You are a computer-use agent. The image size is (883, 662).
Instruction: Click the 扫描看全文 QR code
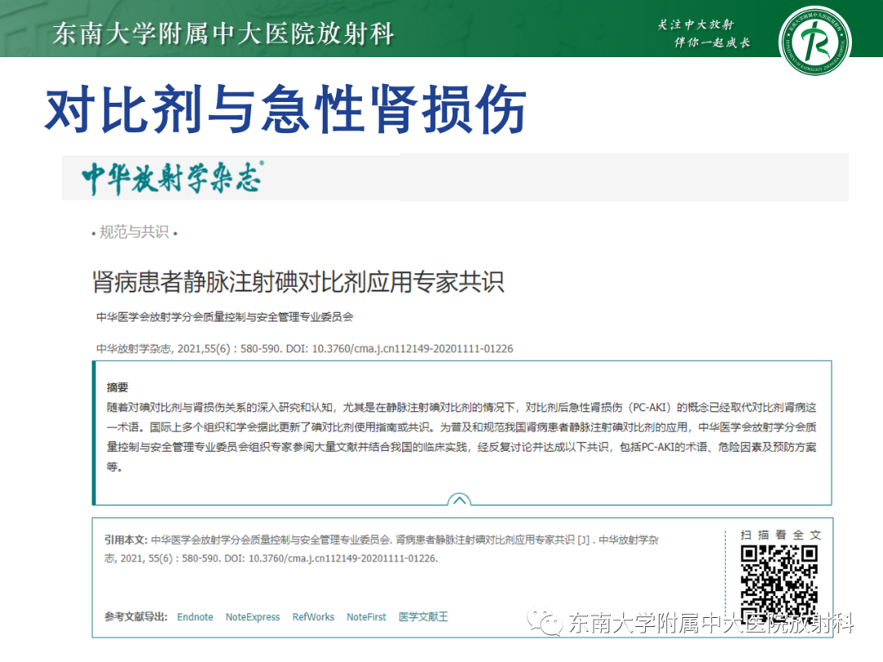(779, 584)
